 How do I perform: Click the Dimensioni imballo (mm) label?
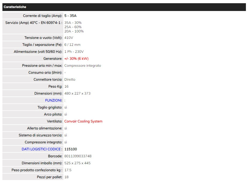point(42,163)
